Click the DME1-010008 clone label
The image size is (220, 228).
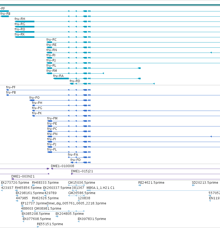pos(63,166)
